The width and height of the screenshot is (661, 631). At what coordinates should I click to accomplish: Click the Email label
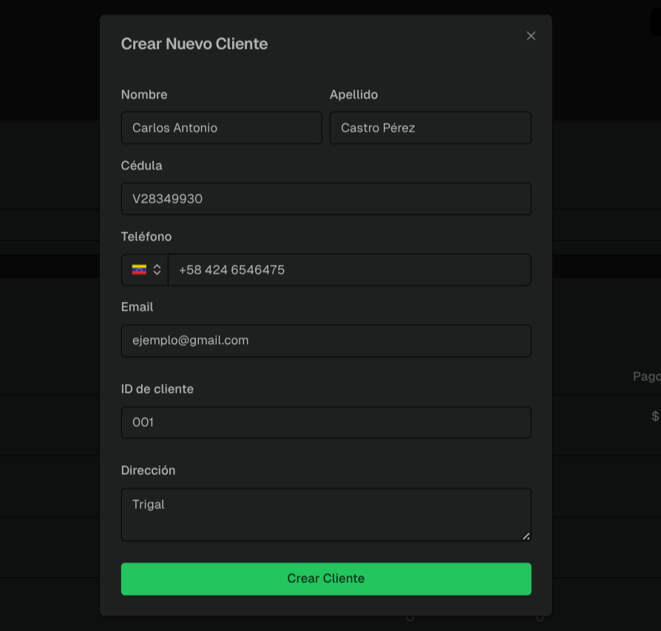click(x=137, y=306)
